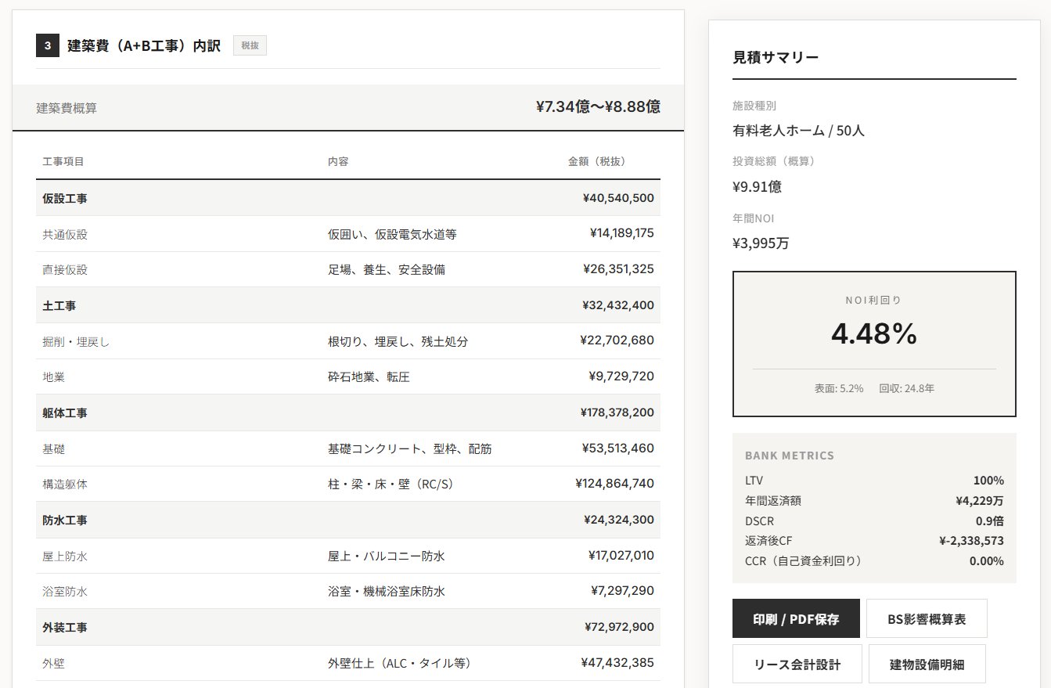Click the 基礎 row label
Image resolution: width=1051 pixels, height=688 pixels.
point(53,448)
